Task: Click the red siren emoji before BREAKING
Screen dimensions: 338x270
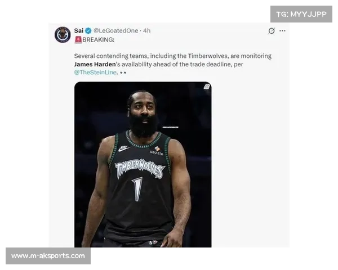Action: click(78, 40)
